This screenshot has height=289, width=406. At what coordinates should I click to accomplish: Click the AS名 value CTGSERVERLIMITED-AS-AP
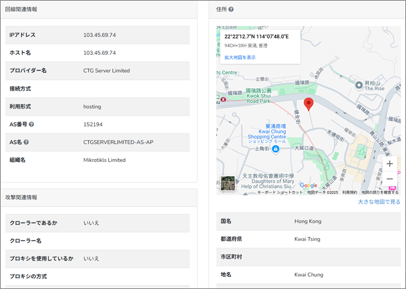(x=118, y=142)
